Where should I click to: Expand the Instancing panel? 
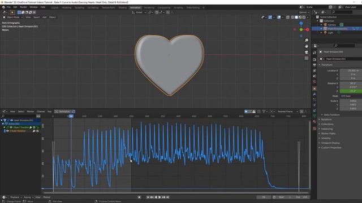327,129
